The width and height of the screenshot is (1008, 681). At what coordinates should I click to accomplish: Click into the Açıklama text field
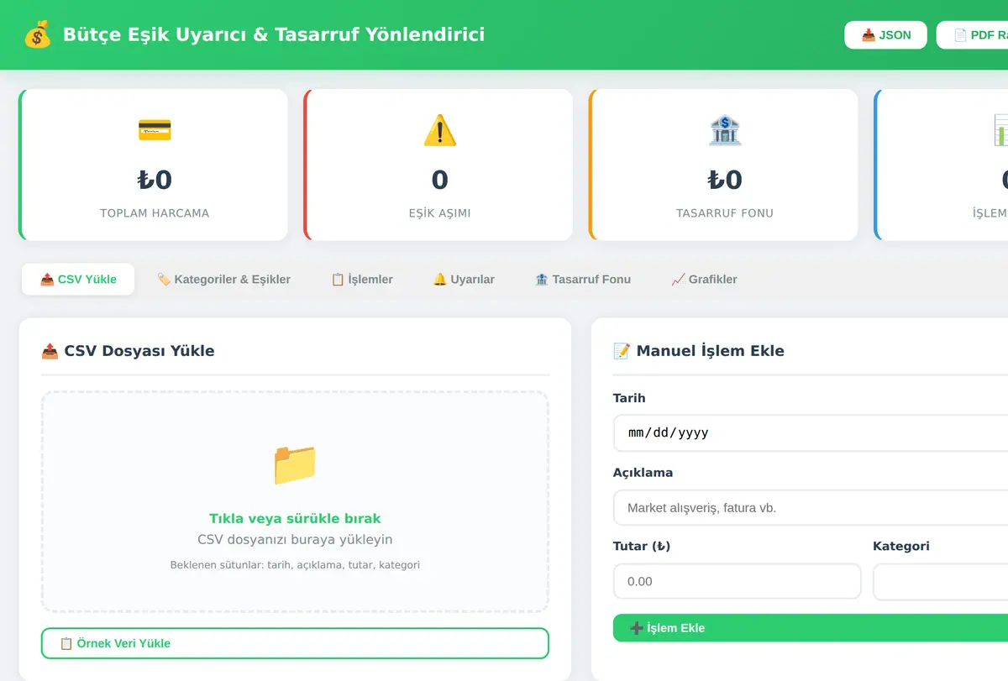tap(811, 508)
